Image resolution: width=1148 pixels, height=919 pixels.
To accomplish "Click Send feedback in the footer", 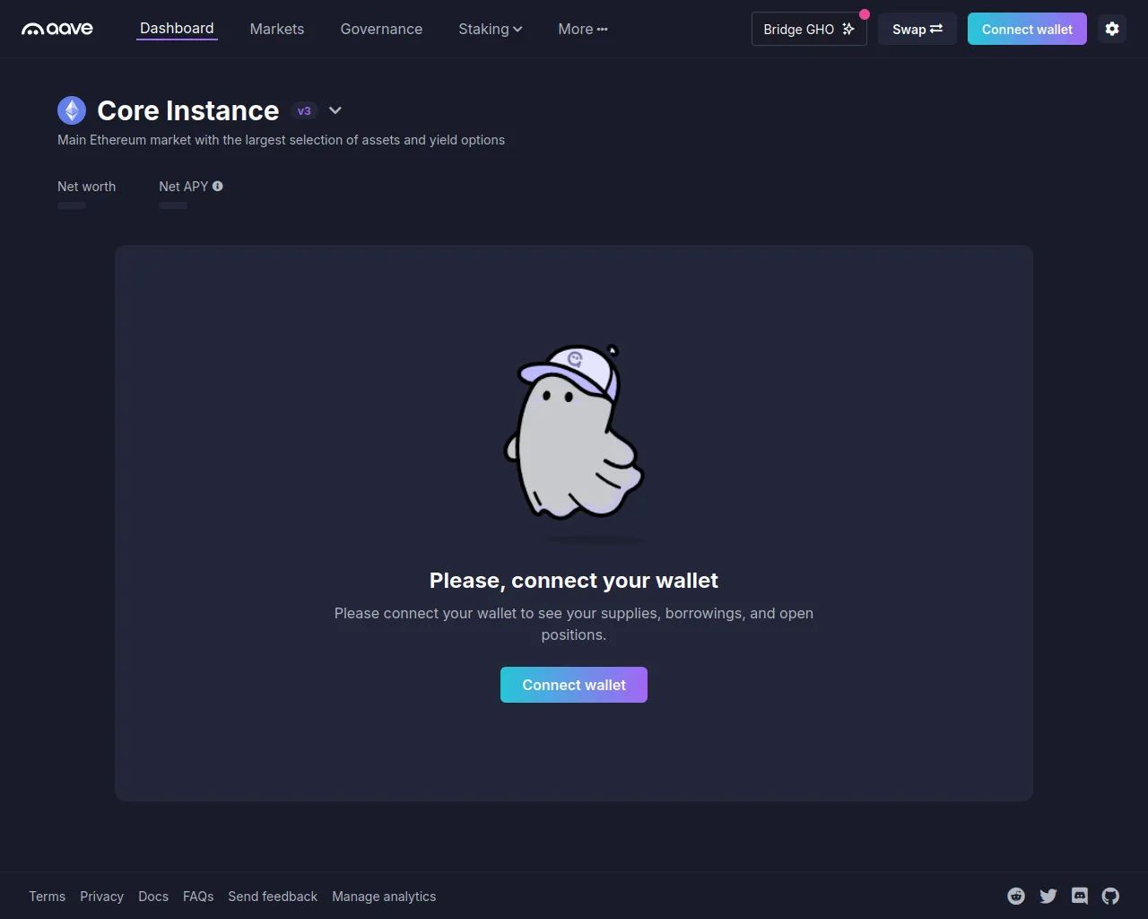I will 273,897.
